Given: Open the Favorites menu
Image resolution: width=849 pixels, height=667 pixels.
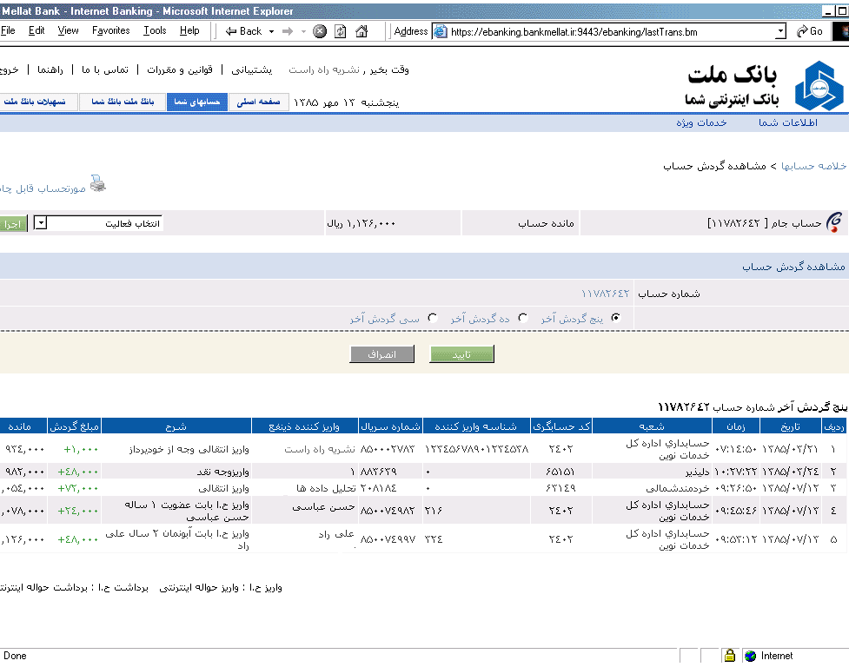Looking at the screenshot, I should pyautogui.click(x=110, y=30).
